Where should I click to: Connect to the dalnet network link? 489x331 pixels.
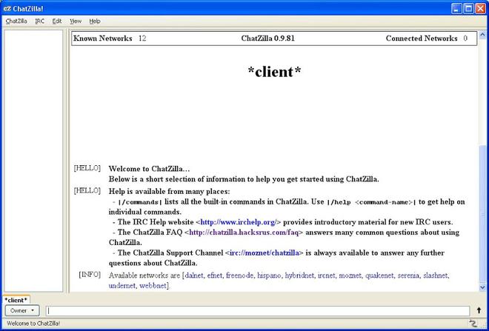(194, 275)
